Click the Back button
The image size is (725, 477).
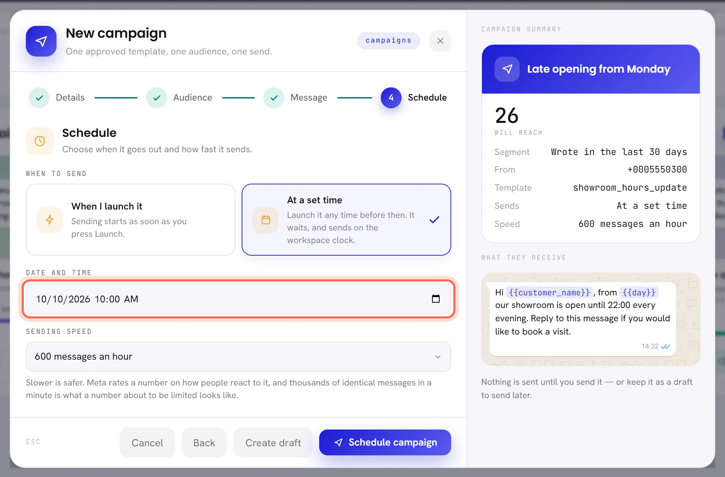[204, 442]
